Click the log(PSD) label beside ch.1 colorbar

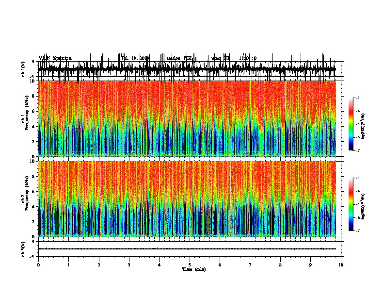tap(363, 126)
